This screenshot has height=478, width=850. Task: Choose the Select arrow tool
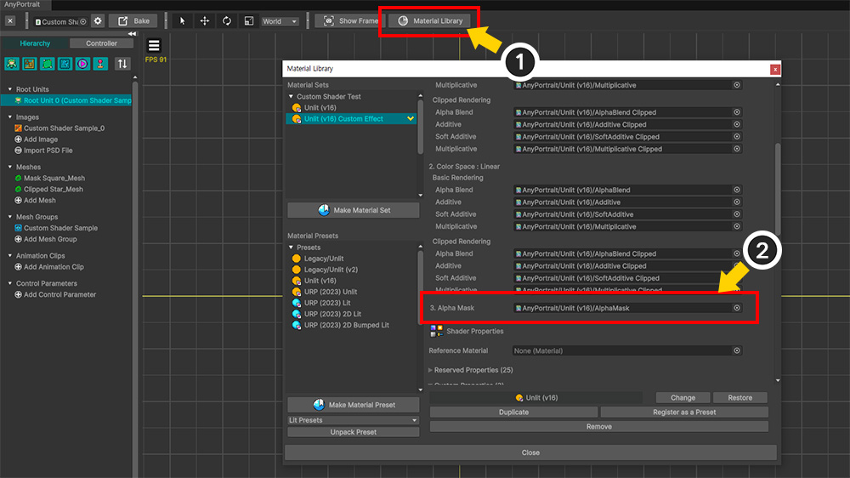pos(182,21)
